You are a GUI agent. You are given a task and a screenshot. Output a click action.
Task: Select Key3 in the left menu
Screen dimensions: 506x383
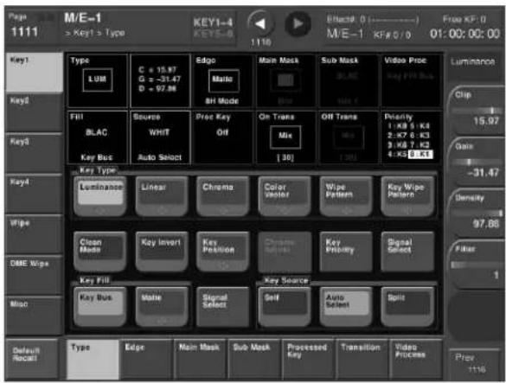pos(35,153)
